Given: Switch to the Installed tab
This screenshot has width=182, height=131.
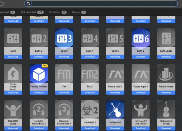Looking at the screenshot, I should 8,12.
